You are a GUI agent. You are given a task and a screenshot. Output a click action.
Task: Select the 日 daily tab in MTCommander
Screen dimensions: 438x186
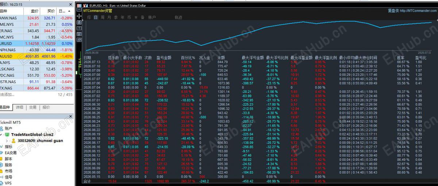96,17
